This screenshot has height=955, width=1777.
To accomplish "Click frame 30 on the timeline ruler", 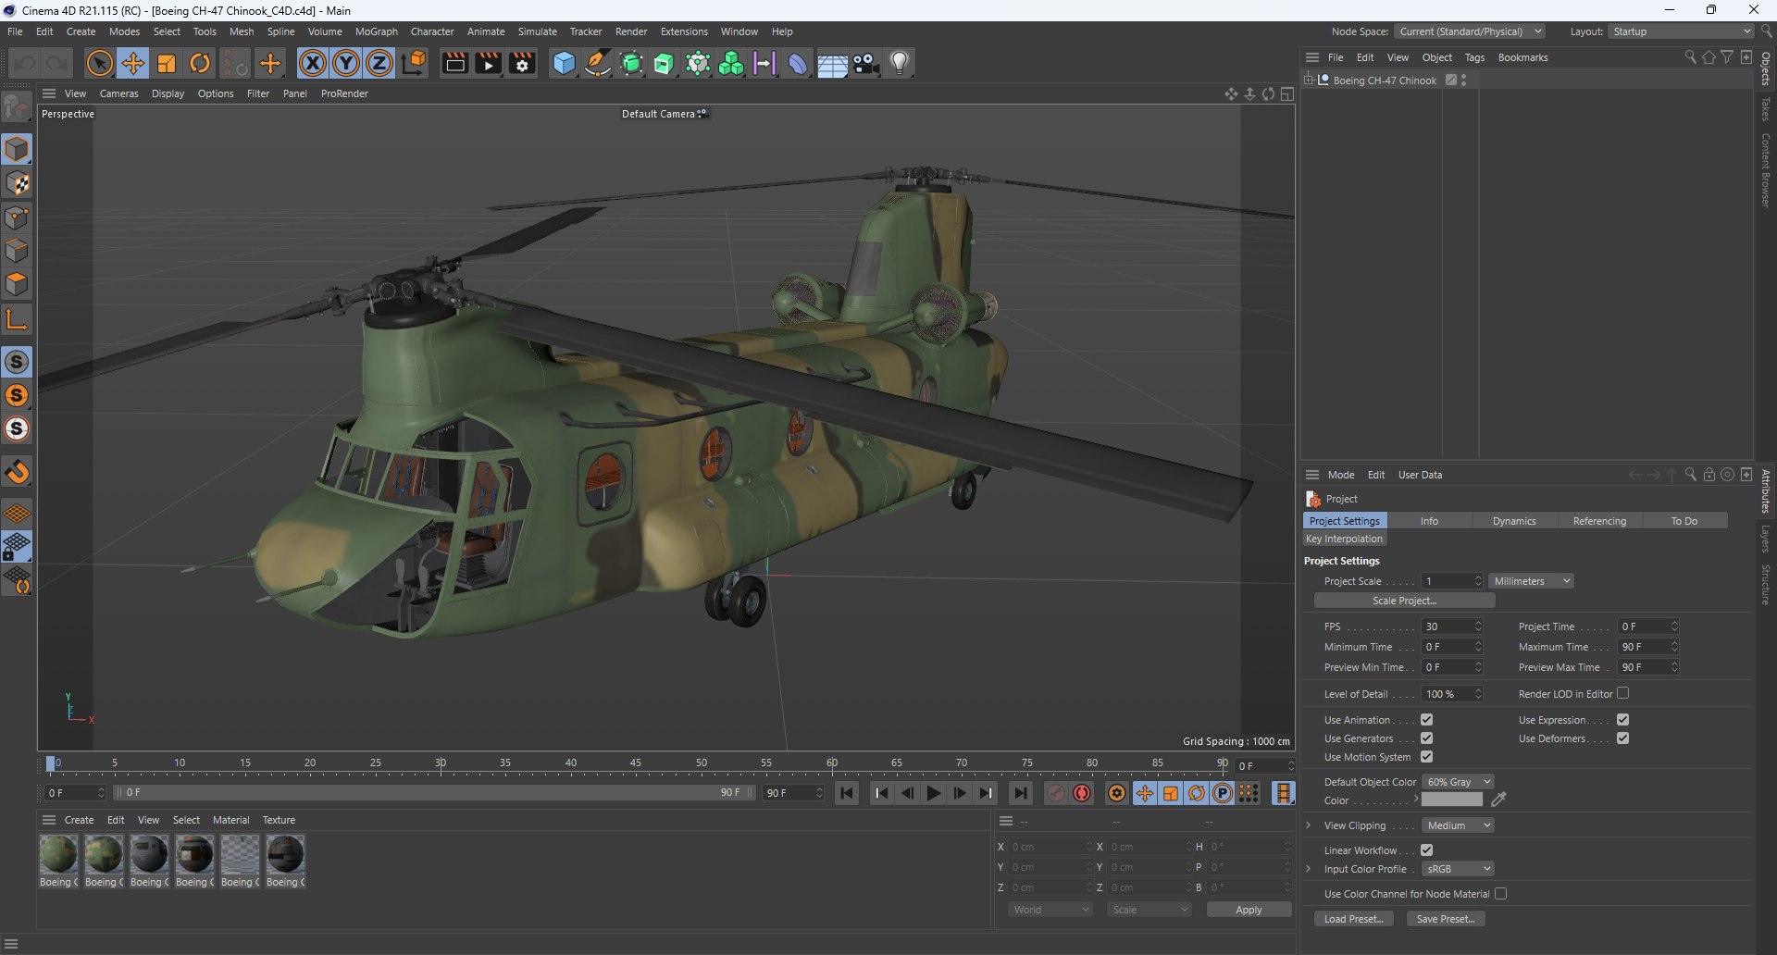I will (441, 763).
